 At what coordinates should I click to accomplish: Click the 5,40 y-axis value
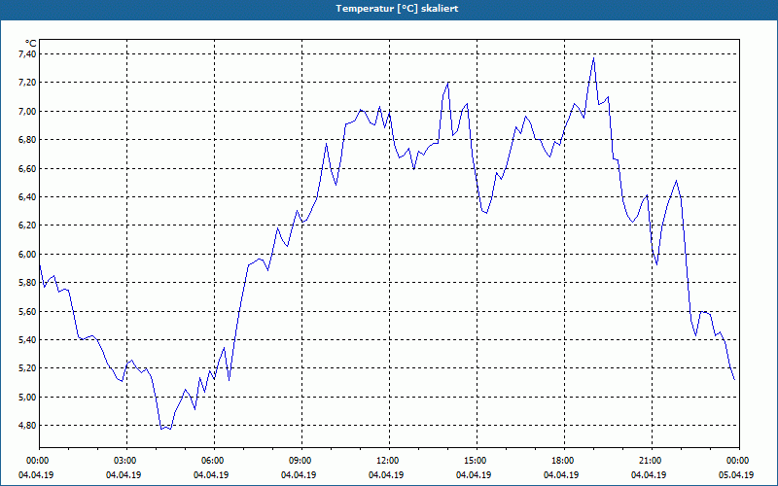tap(27, 339)
